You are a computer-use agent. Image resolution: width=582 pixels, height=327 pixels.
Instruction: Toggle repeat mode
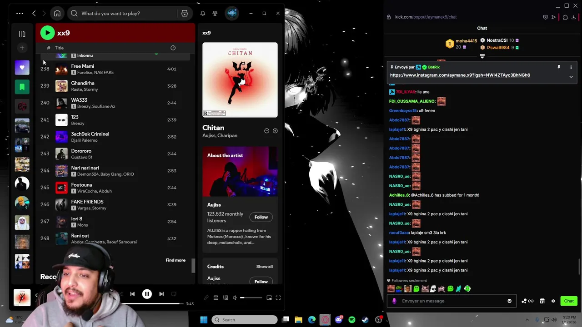(174, 294)
